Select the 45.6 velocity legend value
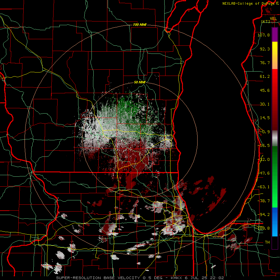The image size is (280, 280). [x=265, y=90]
